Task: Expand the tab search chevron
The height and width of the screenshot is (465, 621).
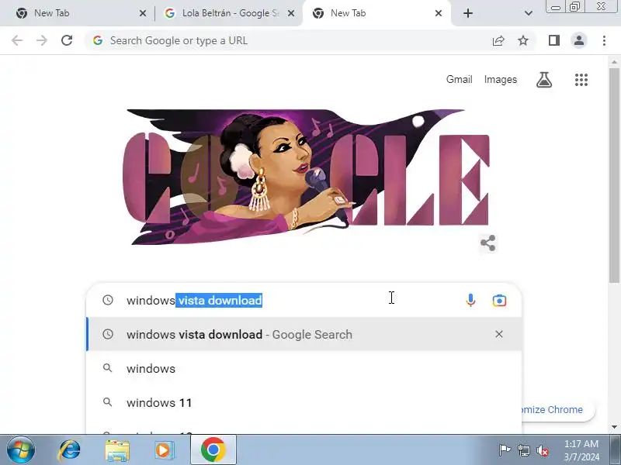Action: coord(529,13)
